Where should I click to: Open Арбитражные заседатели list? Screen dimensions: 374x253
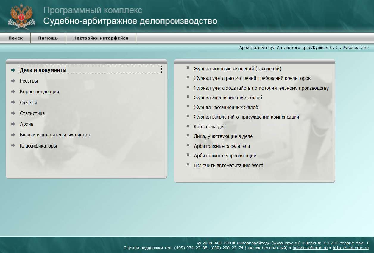[222, 146]
